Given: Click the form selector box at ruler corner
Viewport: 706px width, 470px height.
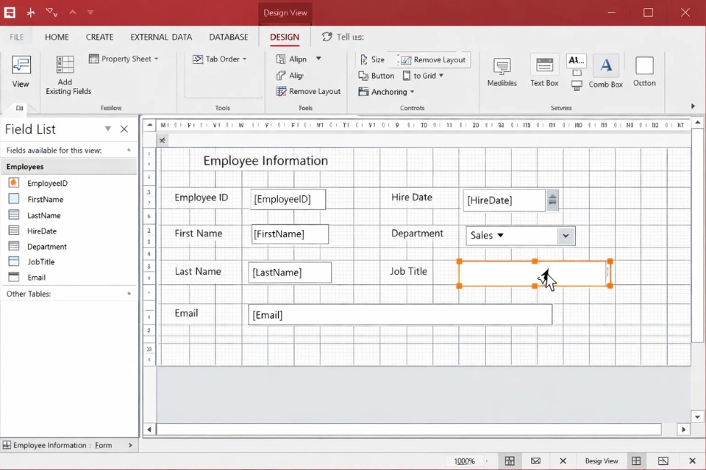Looking at the screenshot, I should [x=149, y=126].
